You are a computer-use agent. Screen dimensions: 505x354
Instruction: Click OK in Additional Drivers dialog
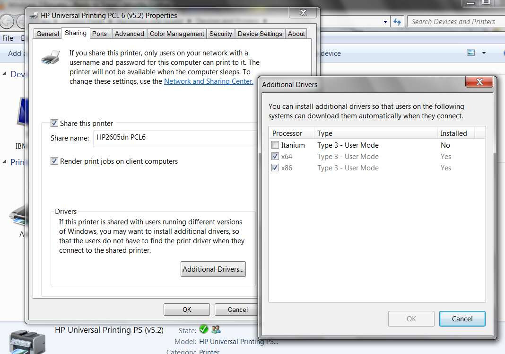[x=411, y=319]
